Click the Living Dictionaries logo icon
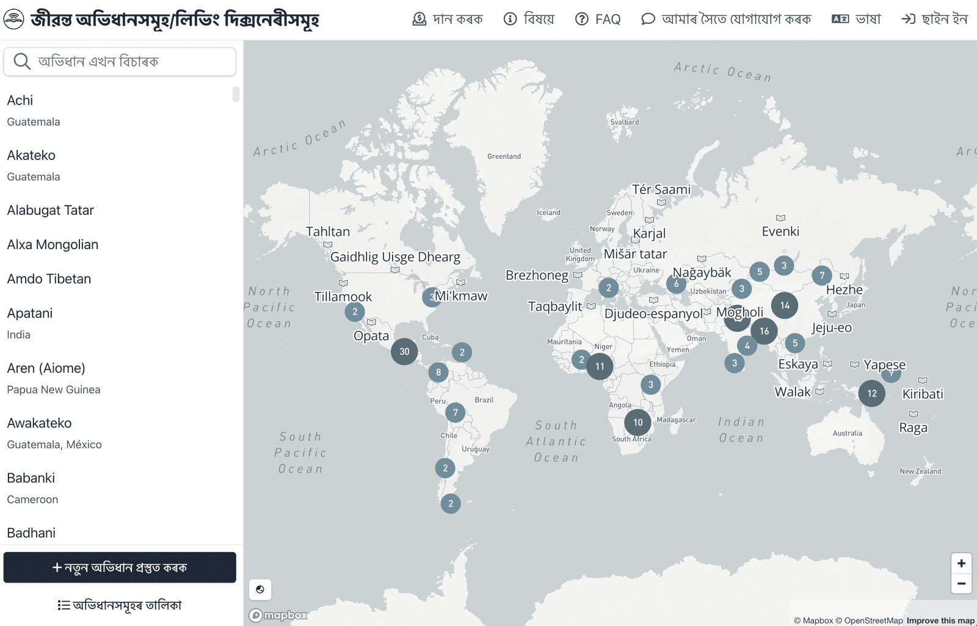Image resolution: width=977 pixels, height=626 pixels. point(14,20)
